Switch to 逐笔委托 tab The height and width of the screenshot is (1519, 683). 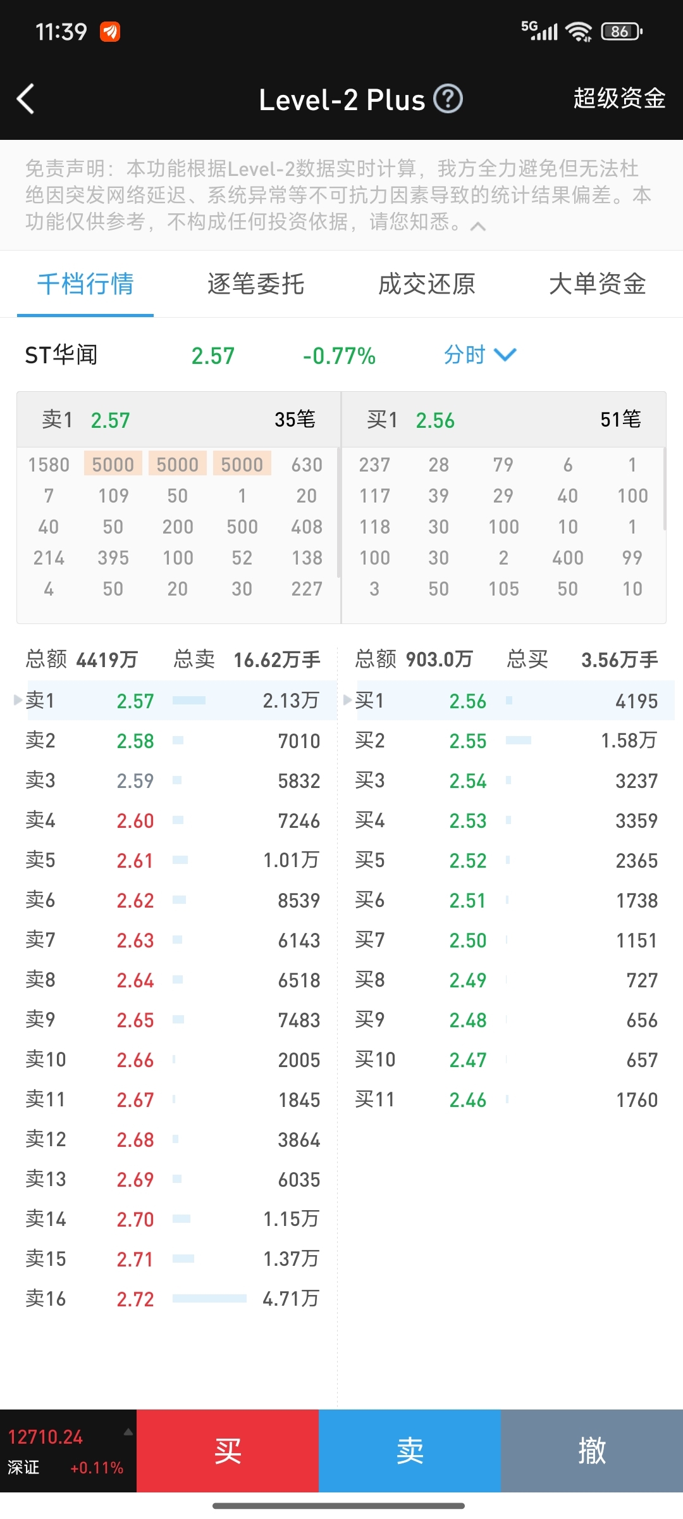256,284
